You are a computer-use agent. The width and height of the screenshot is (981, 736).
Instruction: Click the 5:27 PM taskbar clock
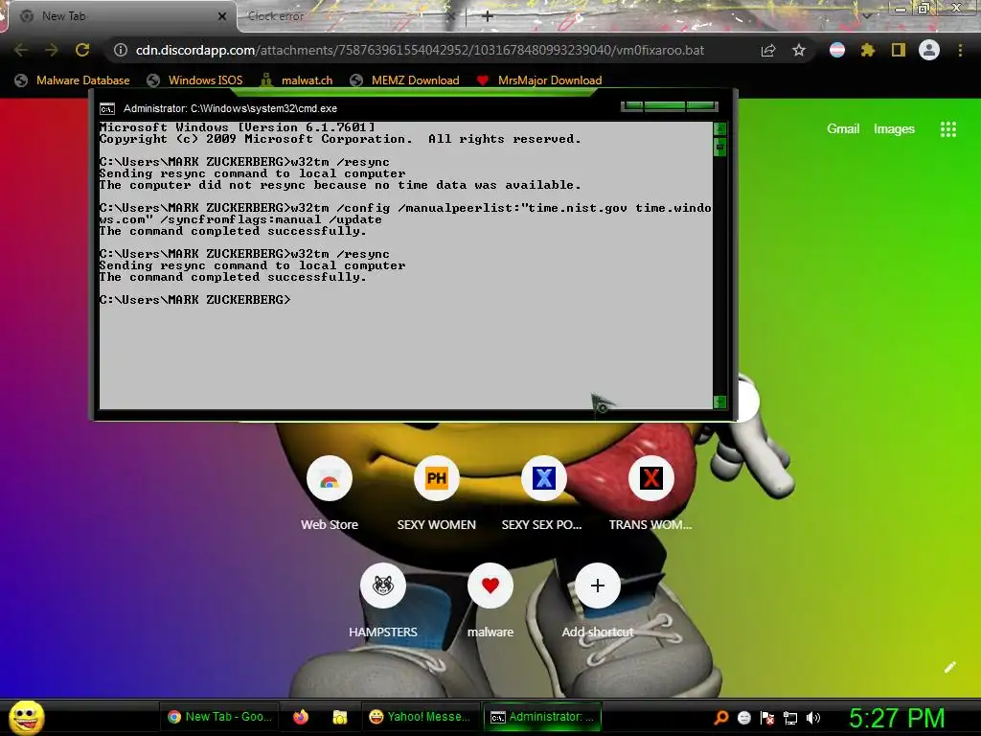(x=897, y=718)
